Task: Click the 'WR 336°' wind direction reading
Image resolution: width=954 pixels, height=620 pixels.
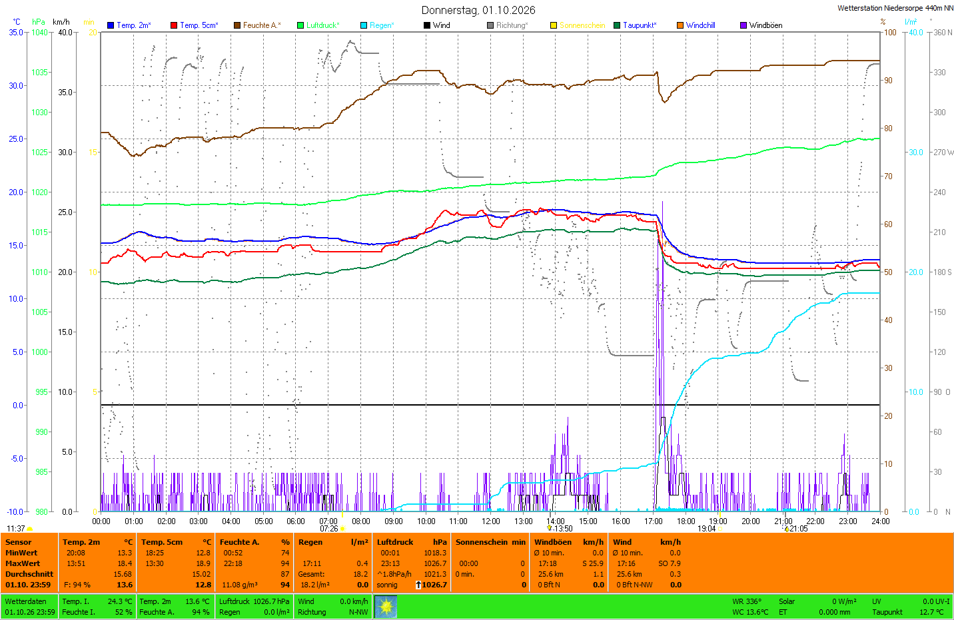Action: coord(747,601)
